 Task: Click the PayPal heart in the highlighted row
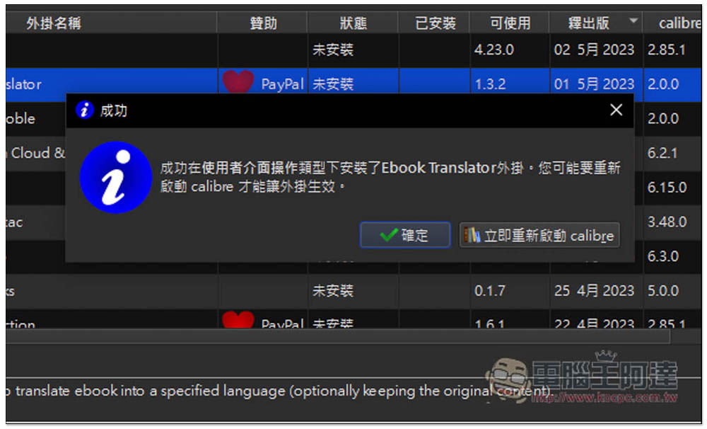coord(238,82)
